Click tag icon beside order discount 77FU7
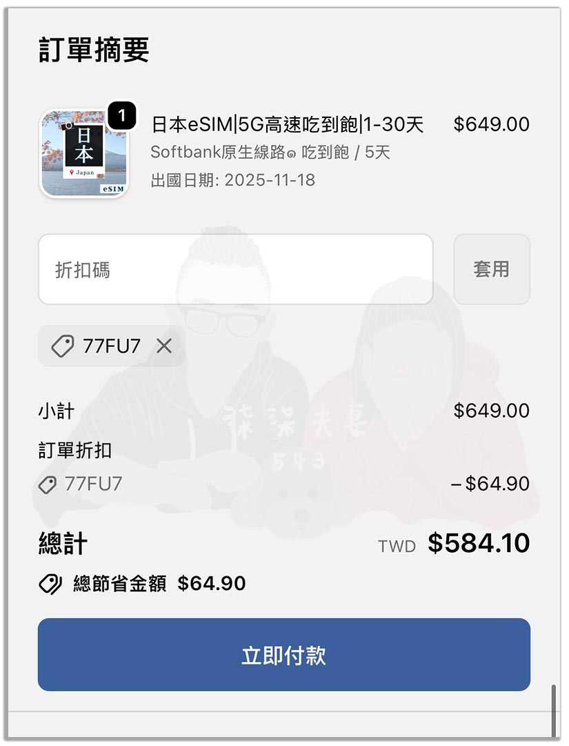 [x=48, y=484]
